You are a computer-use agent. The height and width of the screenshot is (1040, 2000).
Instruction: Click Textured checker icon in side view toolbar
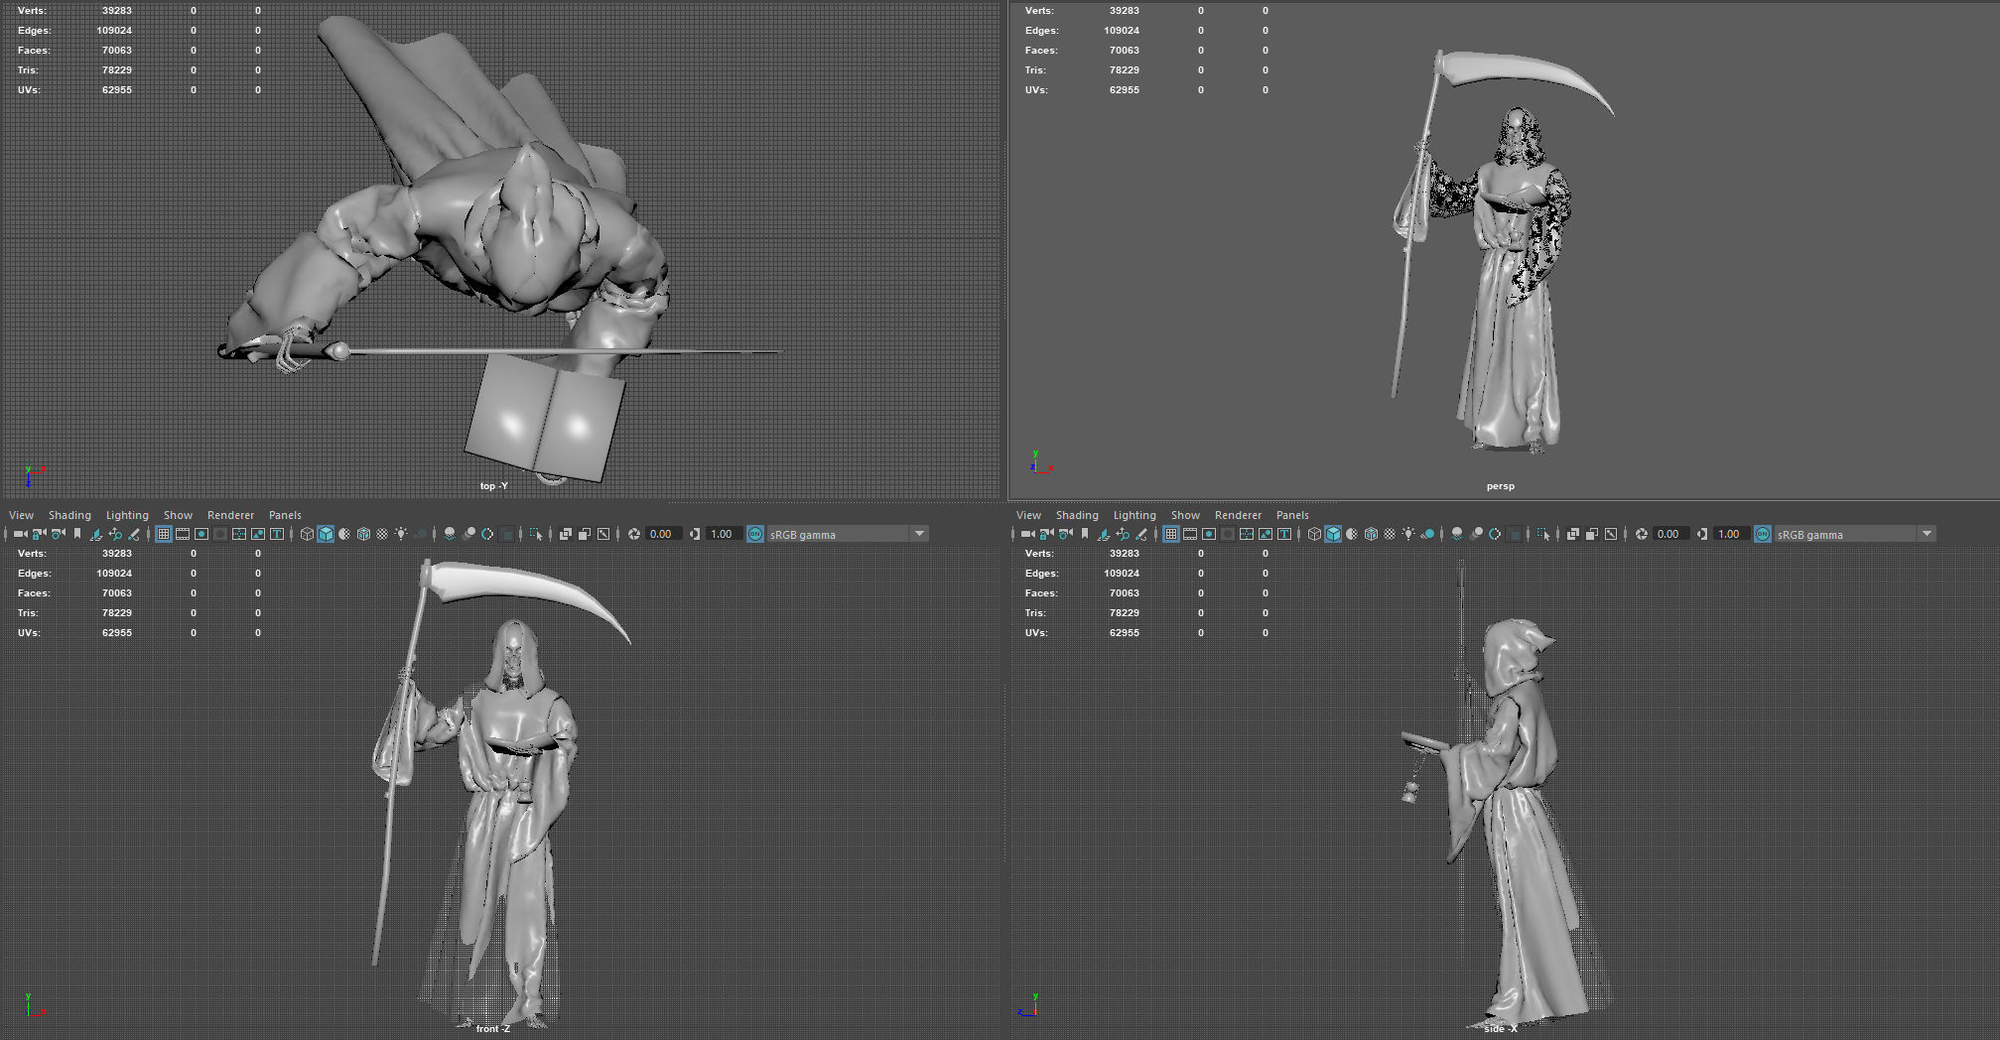point(1390,534)
